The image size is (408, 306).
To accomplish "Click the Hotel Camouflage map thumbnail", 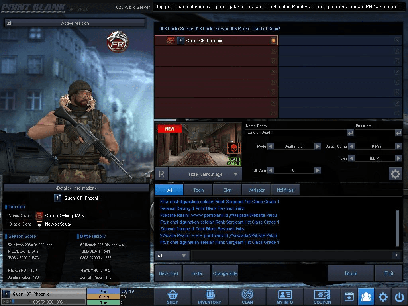I will pyautogui.click(x=199, y=145).
